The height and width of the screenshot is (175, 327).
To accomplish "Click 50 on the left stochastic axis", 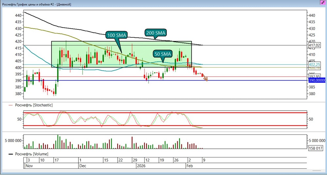I will pyautogui.click(x=19, y=119).
